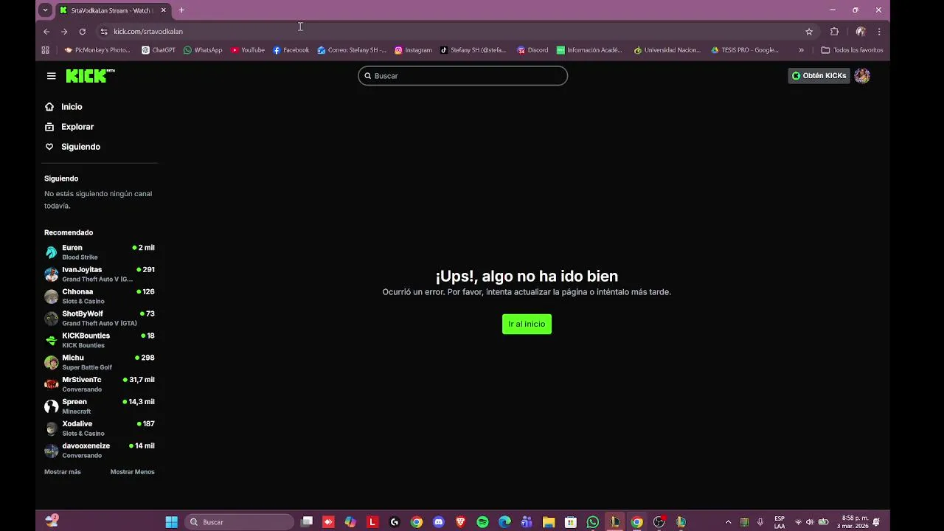The image size is (944, 531).
Task: Open the ChatGPT bookmark
Action: [159, 50]
